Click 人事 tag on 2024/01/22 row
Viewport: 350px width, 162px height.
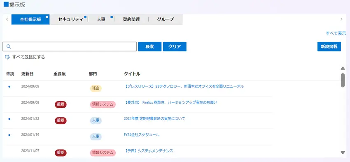tap(96, 120)
